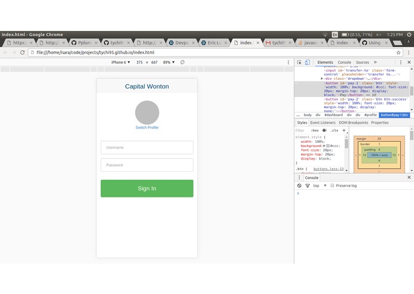414x294 pixels.
Task: Switch to the javasc browser tab
Action: pos(311,43)
